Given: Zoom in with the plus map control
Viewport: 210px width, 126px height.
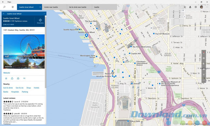Looking at the screenshot, I should click(x=204, y=75).
